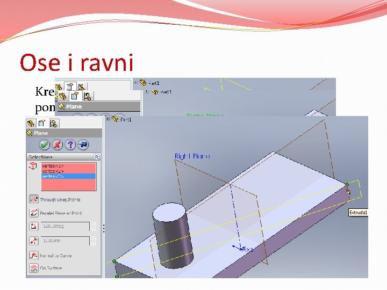Toggle the Through Lines/Points option icon
This screenshot has width=387, height=290.
coord(33,199)
